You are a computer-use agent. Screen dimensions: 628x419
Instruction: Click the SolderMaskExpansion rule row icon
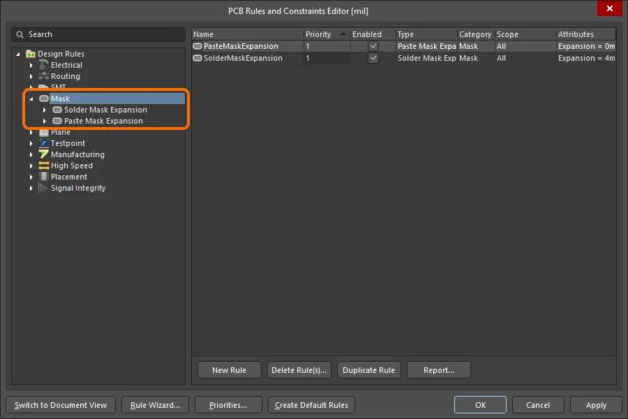197,58
